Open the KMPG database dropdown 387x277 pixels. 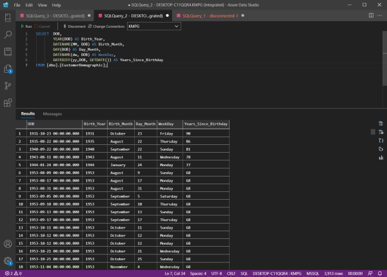[154, 26]
